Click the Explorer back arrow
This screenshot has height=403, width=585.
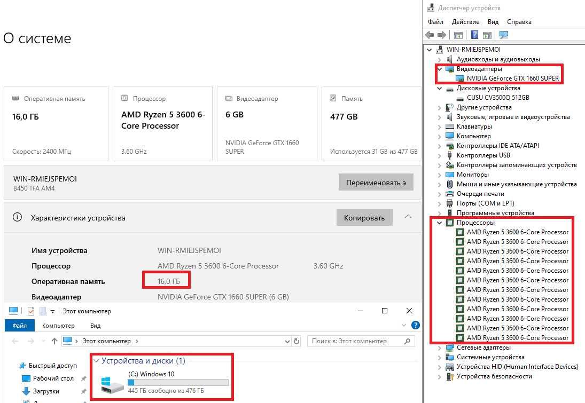tap(15, 341)
